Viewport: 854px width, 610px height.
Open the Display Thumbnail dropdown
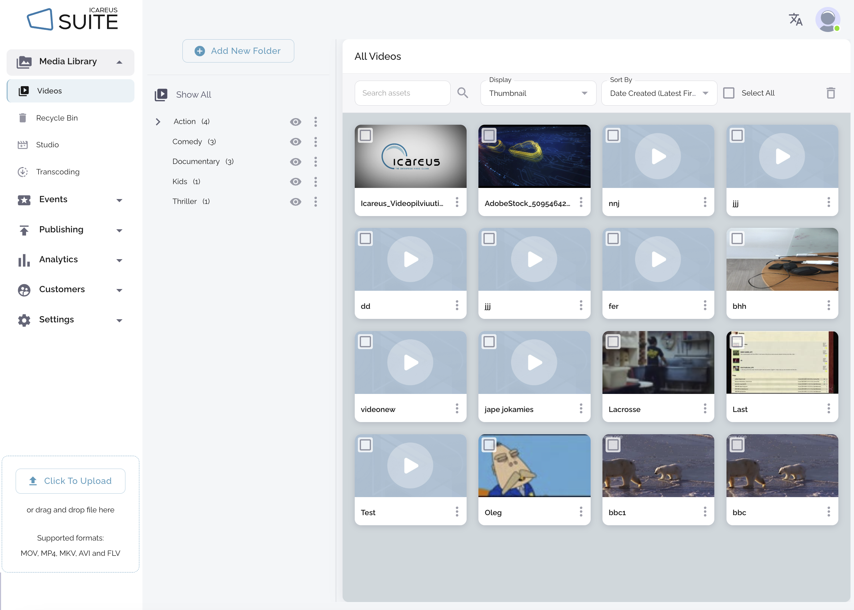click(x=537, y=93)
